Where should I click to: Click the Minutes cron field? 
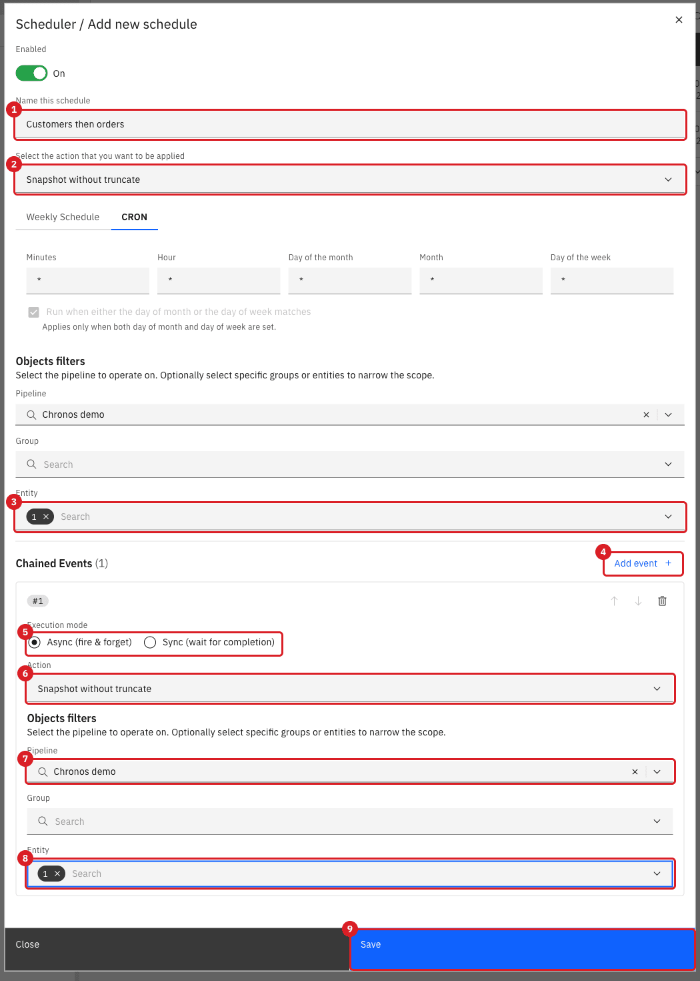coord(88,280)
